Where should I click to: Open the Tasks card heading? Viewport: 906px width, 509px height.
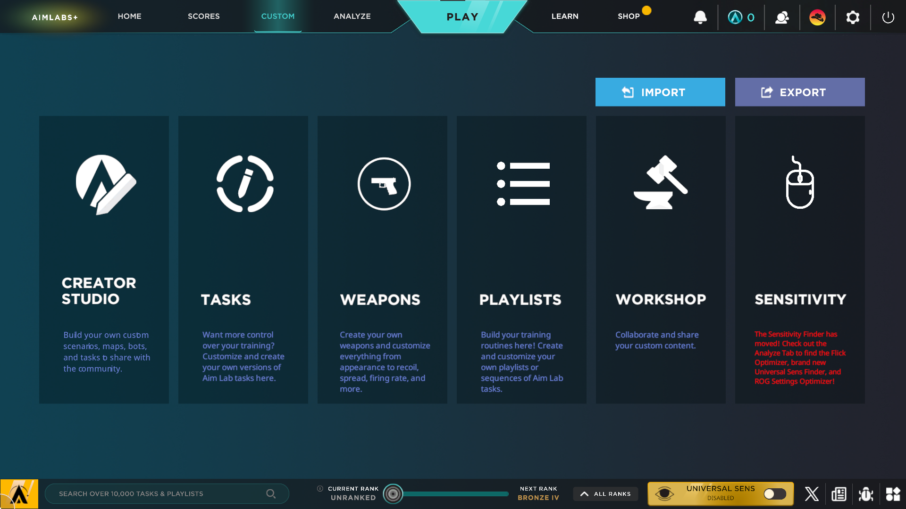click(226, 299)
